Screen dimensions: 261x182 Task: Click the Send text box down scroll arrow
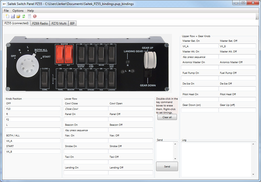[x=175, y=159]
